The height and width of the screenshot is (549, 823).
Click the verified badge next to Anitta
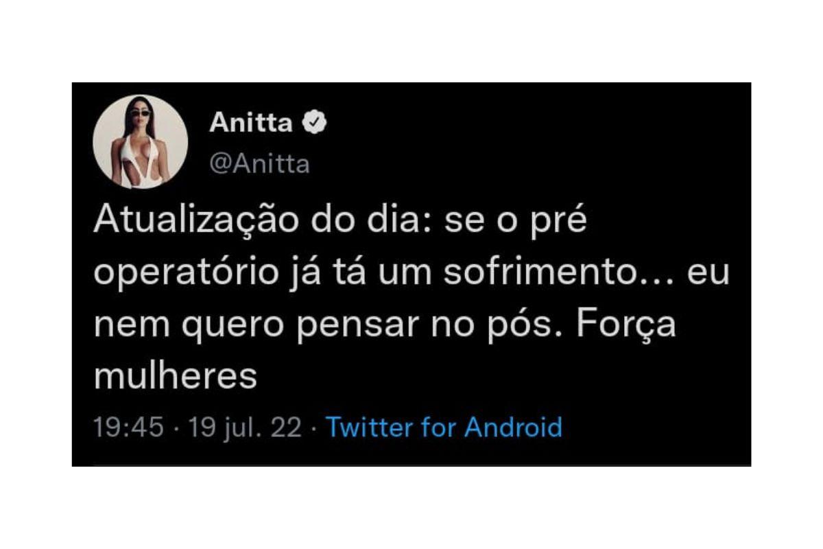click(315, 124)
